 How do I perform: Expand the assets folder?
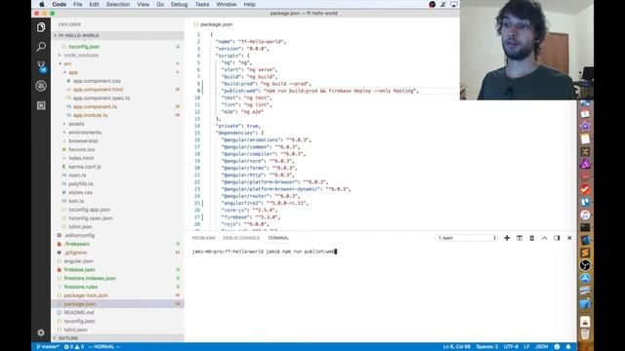[x=76, y=124]
